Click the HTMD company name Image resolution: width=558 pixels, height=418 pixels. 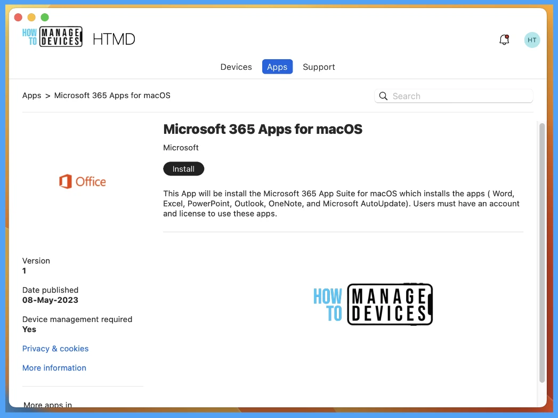[114, 39]
